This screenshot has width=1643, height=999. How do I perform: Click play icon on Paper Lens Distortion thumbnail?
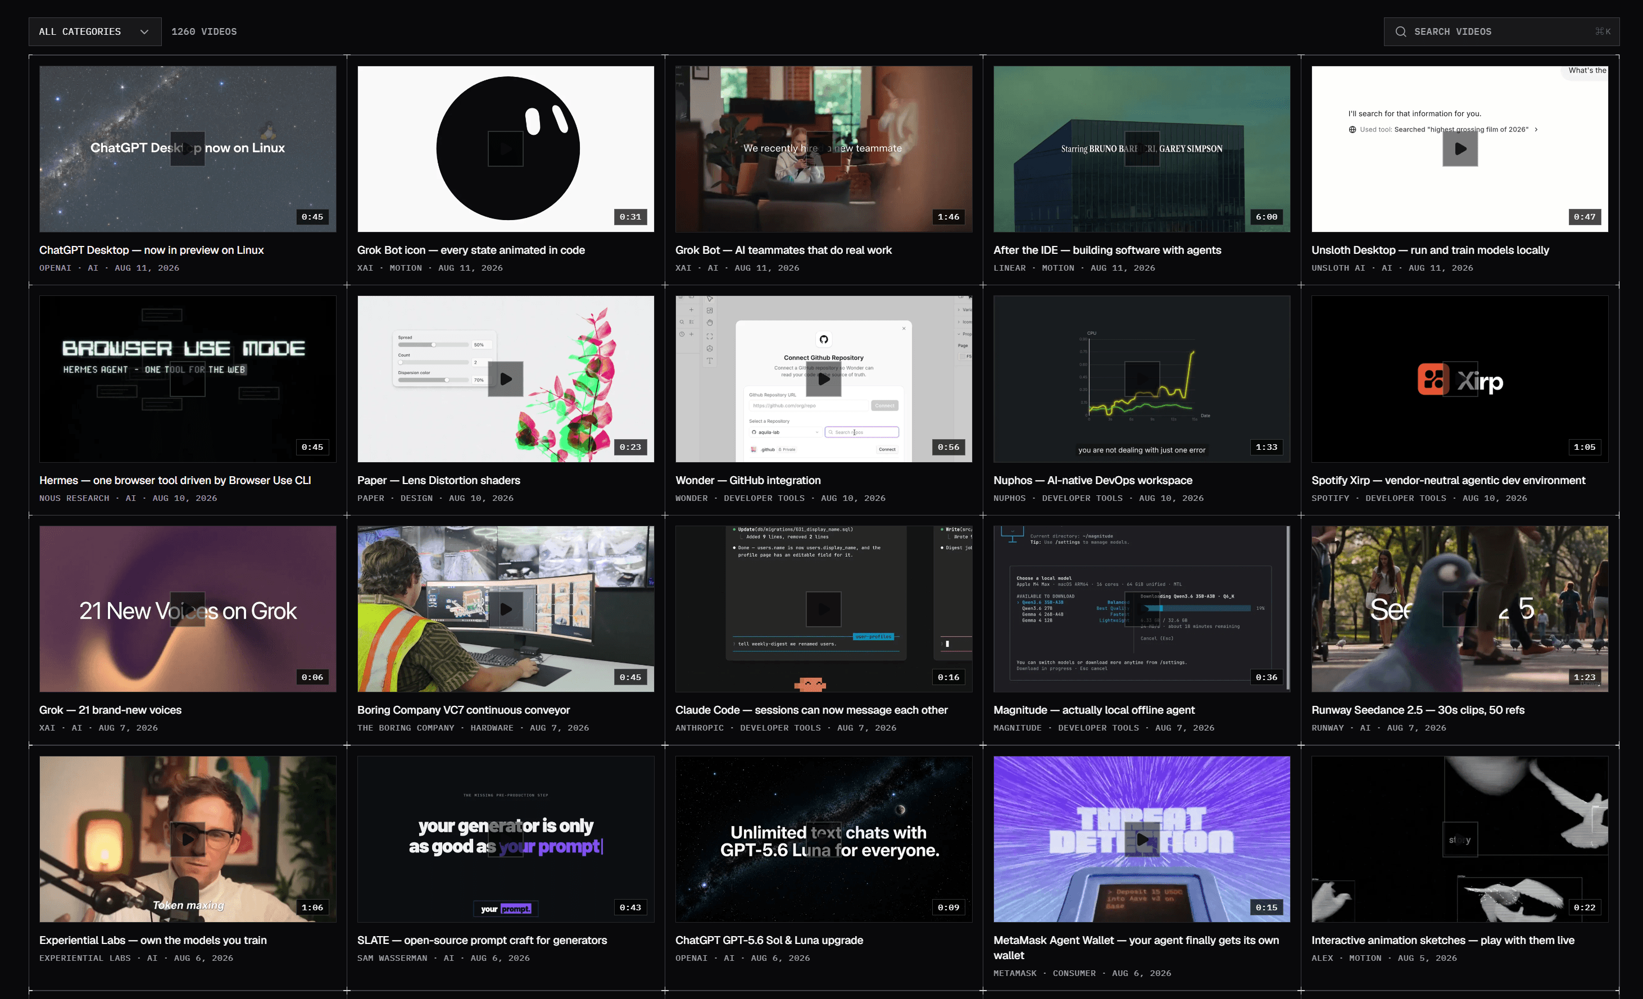[506, 378]
